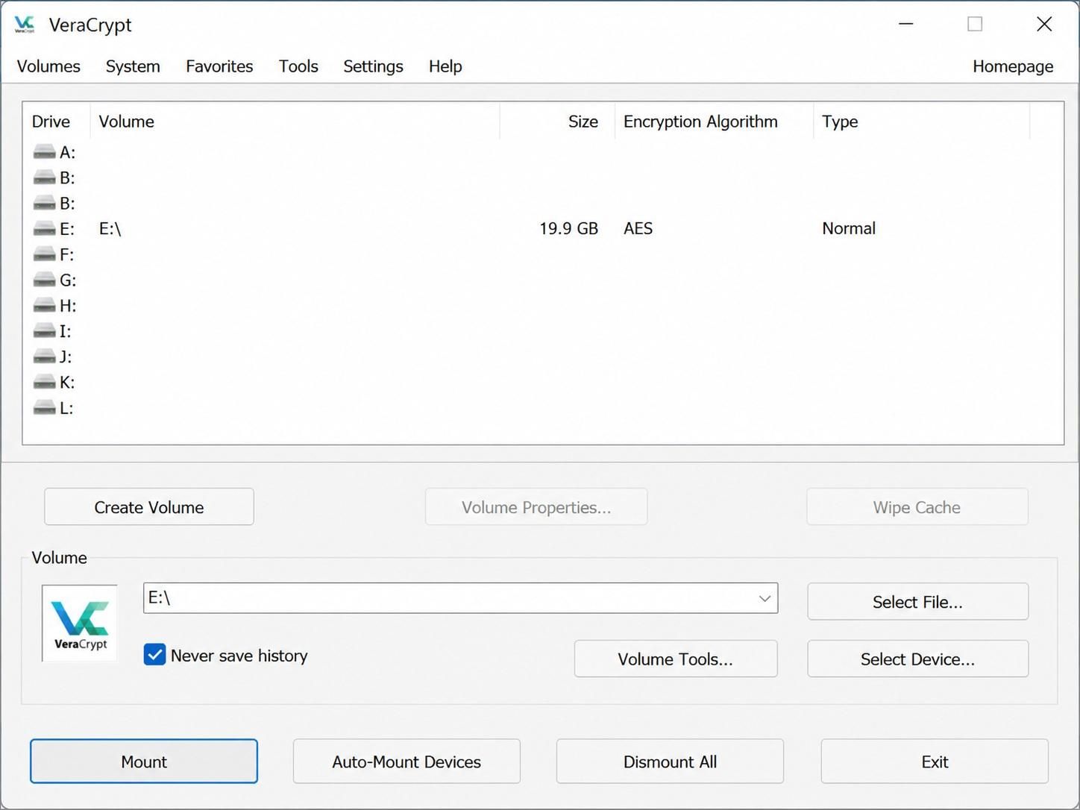Click Auto-Mount Devices button
The image size is (1080, 810).
tap(406, 762)
